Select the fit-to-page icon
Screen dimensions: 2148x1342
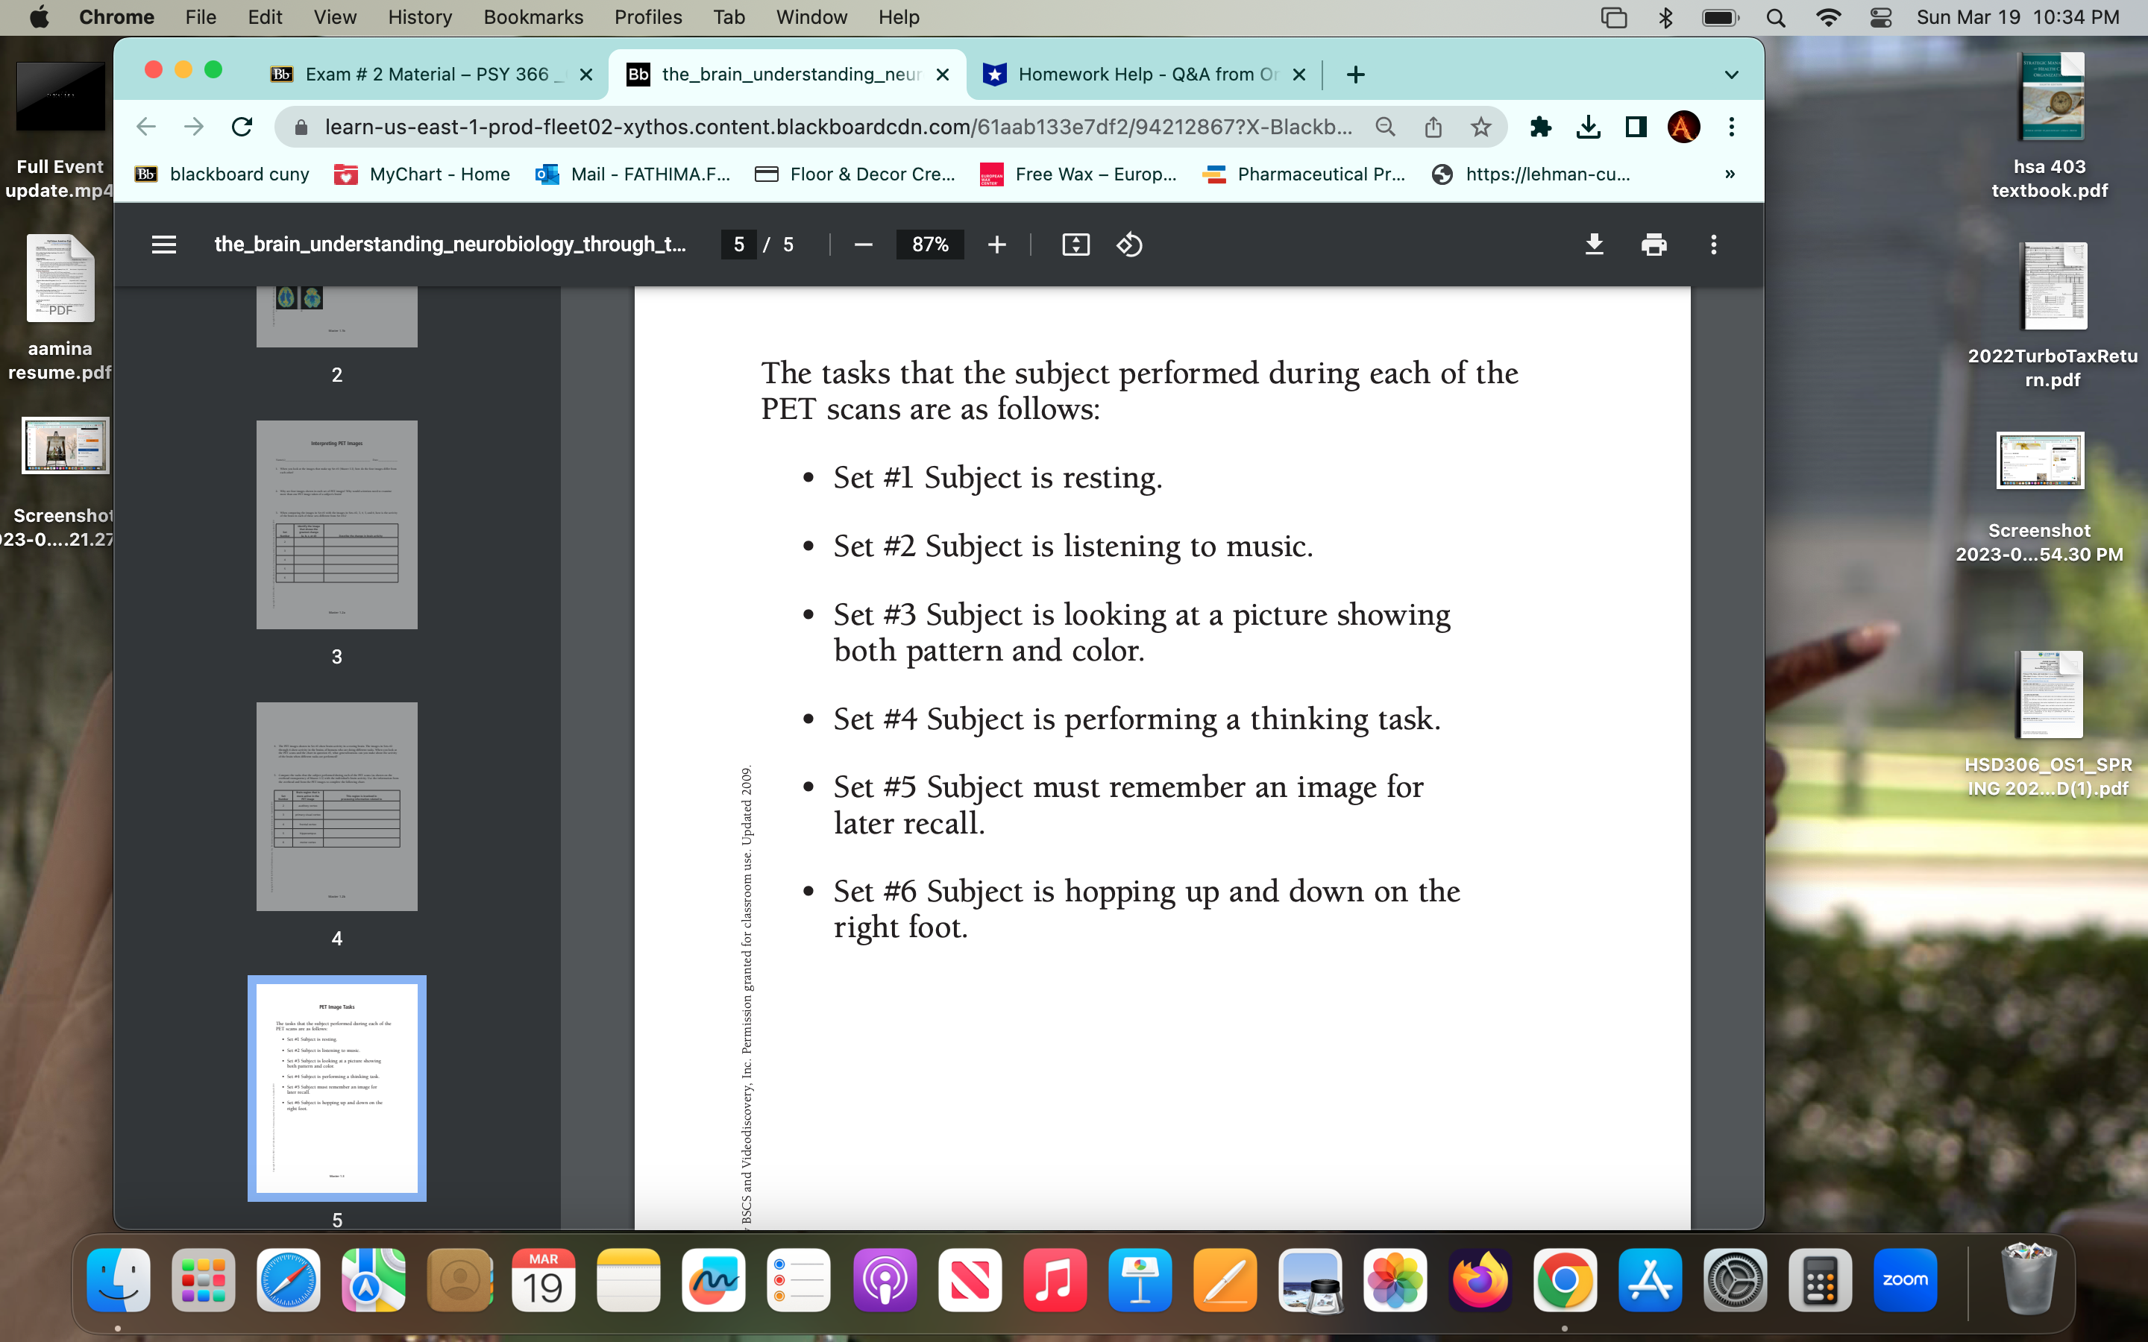1075,245
